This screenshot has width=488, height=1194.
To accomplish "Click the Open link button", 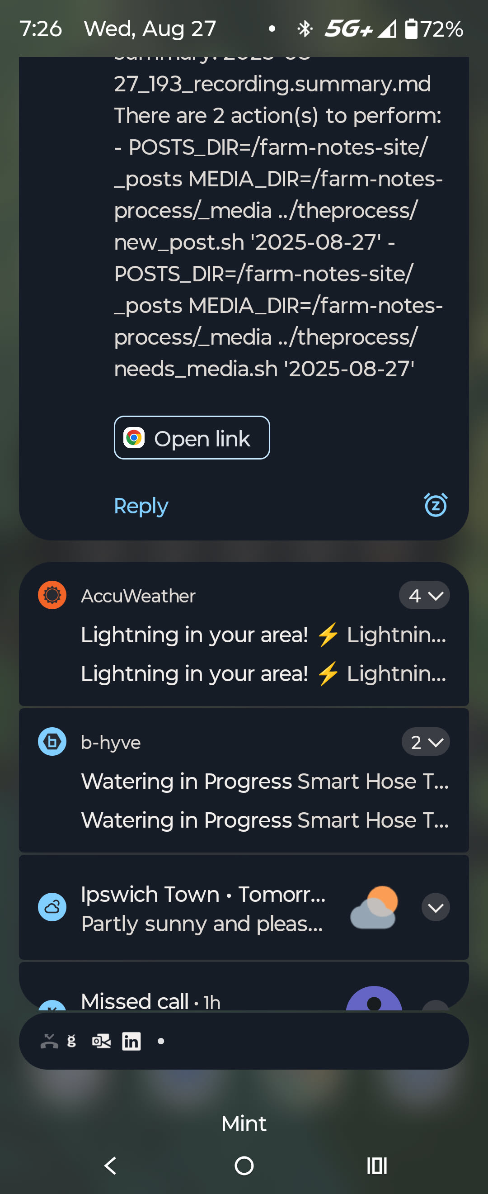I will tap(192, 437).
